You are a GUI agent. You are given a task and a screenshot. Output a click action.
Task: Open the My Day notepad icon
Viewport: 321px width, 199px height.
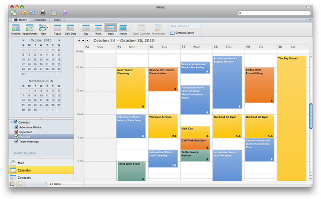point(53,13)
